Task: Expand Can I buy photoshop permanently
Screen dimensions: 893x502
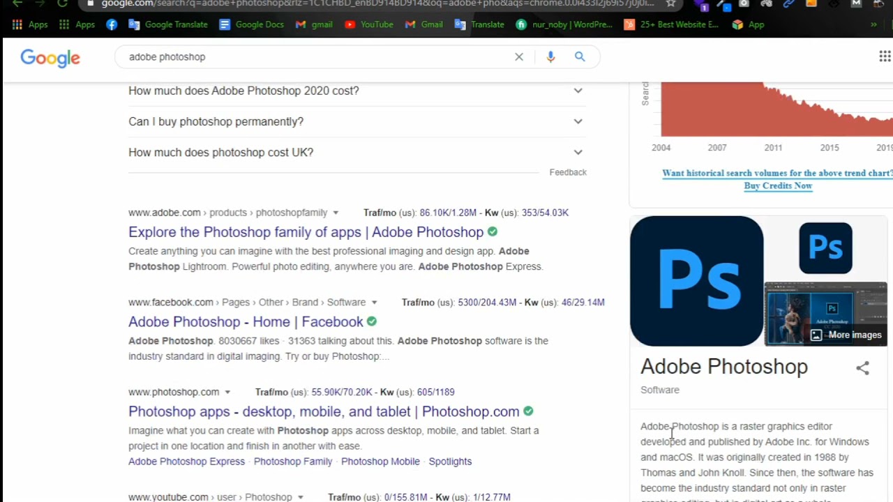Action: pyautogui.click(x=357, y=121)
